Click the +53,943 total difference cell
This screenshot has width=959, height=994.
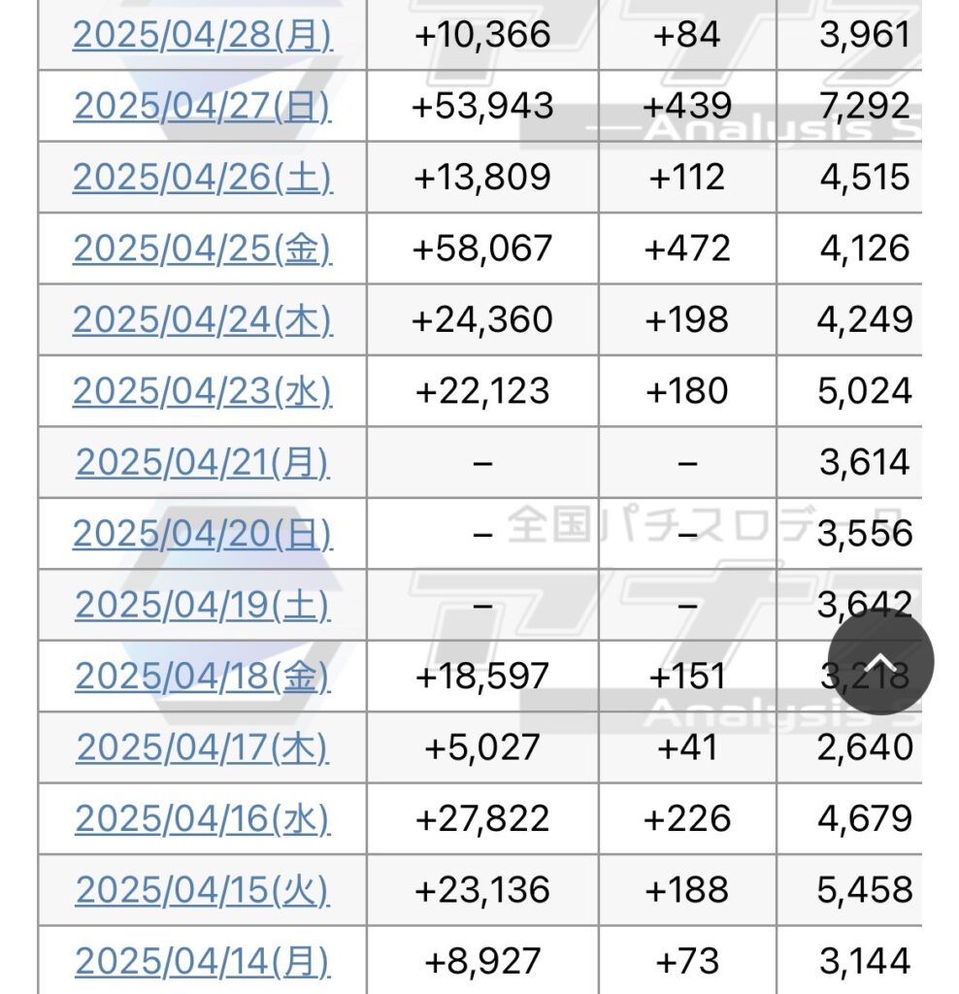click(x=482, y=106)
